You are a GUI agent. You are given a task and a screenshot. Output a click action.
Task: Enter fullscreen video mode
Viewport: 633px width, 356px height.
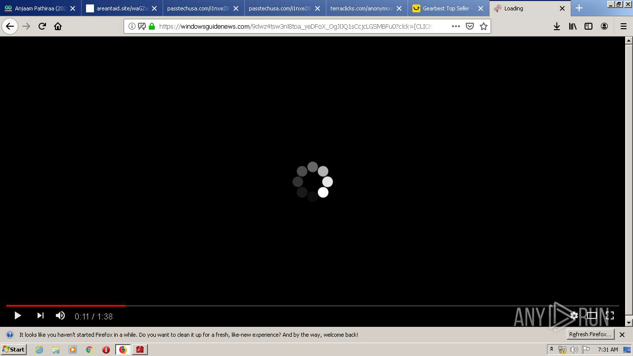610,315
